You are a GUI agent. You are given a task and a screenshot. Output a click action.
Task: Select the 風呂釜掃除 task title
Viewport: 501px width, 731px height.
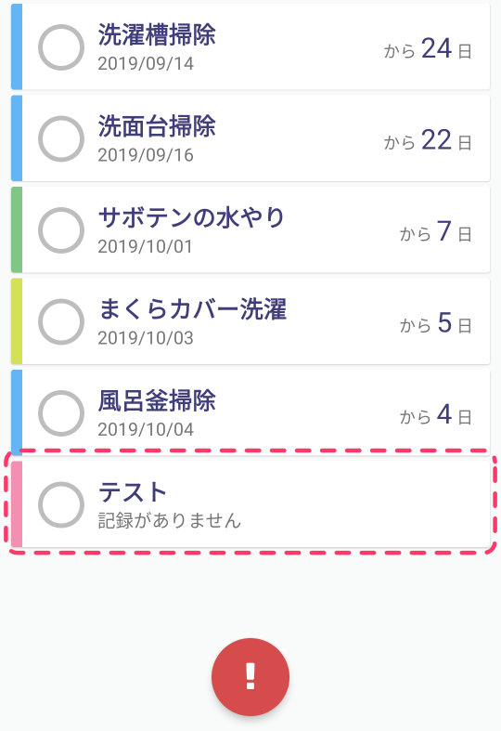click(x=157, y=400)
